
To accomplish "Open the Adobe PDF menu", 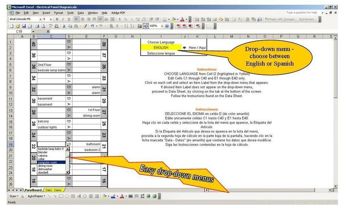I will (x=118, y=13).
